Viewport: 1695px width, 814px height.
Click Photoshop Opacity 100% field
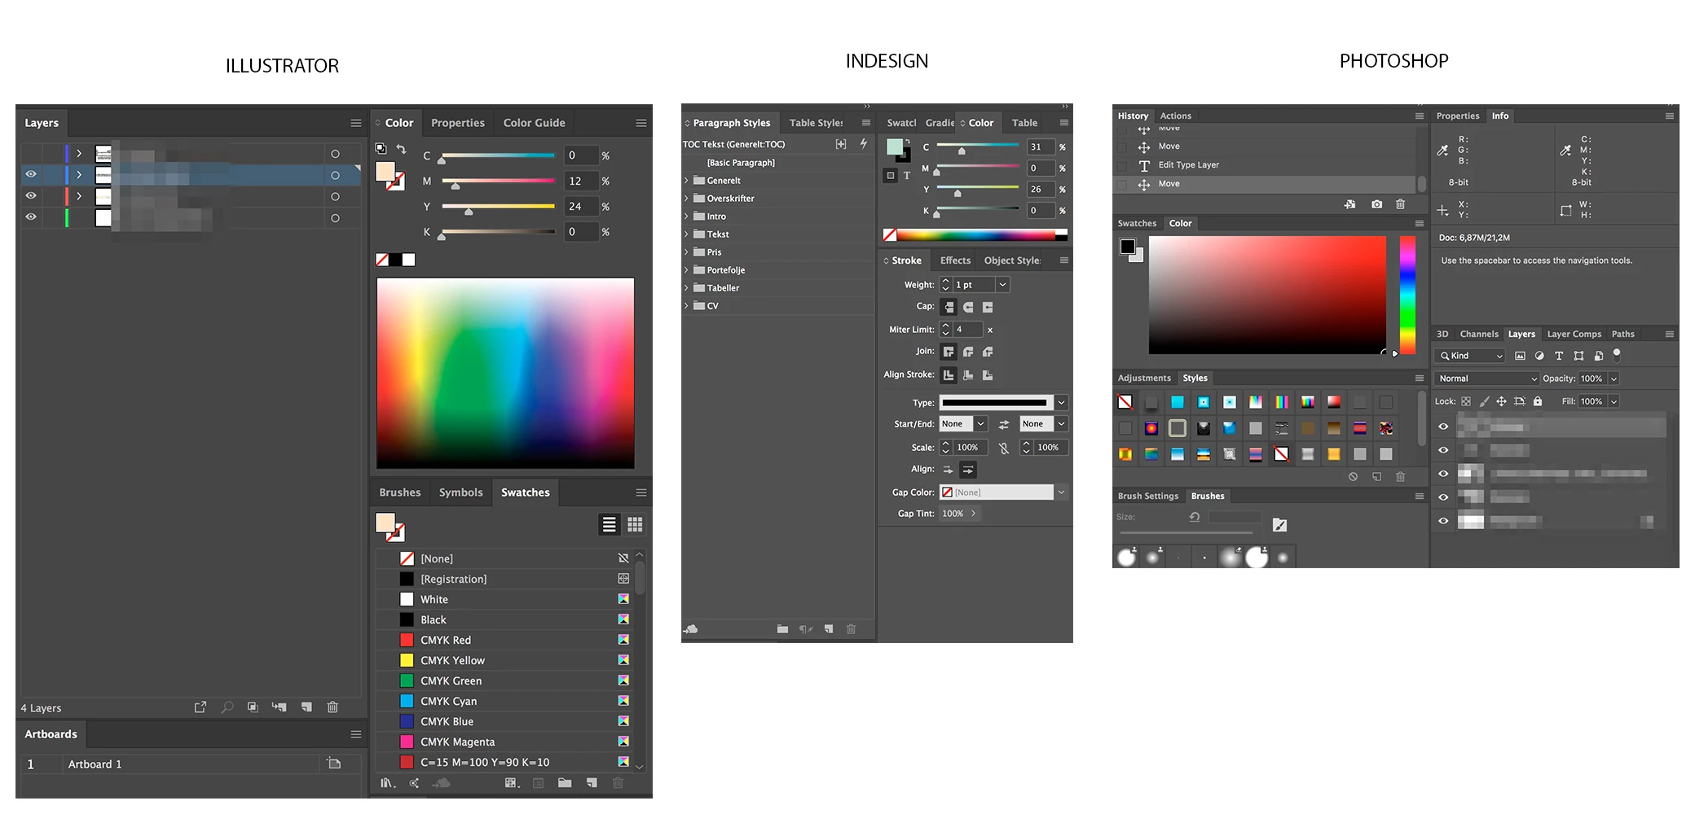point(1593,379)
